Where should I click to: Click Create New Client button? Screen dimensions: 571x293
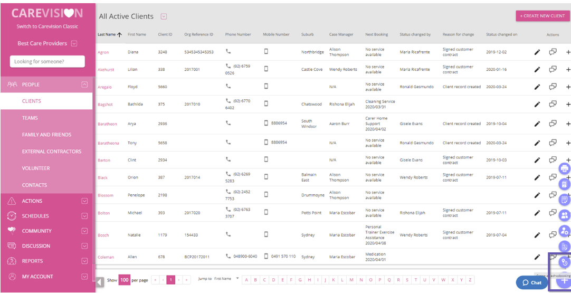pyautogui.click(x=542, y=16)
